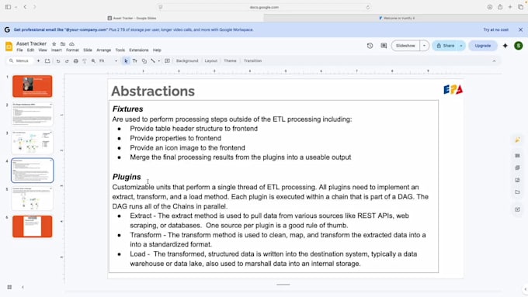Open the View menu
Viewport: 528px width, 297px height.
(43, 50)
